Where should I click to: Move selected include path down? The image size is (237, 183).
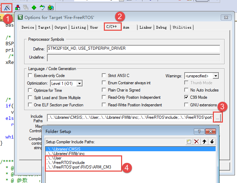pos(212,142)
